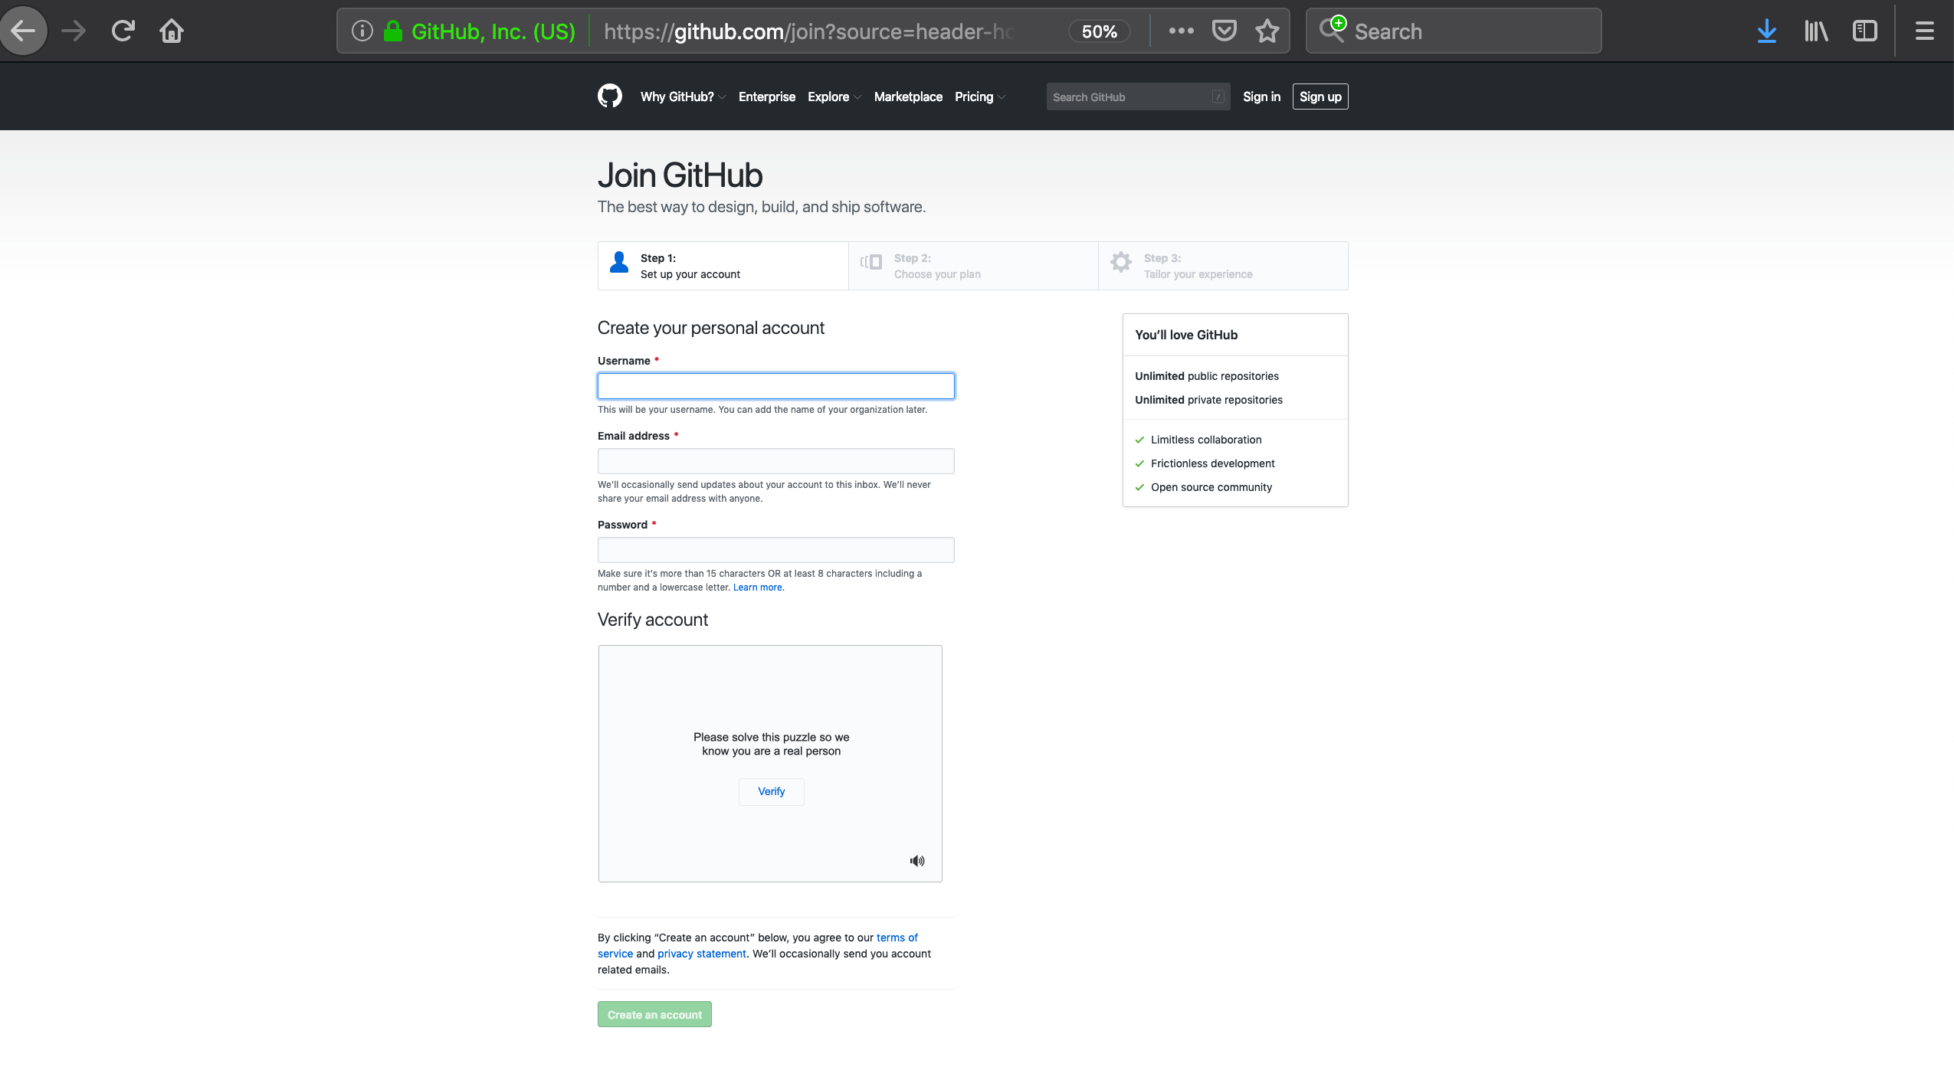Click the You'll love GitHub heading
The width and height of the screenshot is (1954, 1067).
(x=1186, y=335)
